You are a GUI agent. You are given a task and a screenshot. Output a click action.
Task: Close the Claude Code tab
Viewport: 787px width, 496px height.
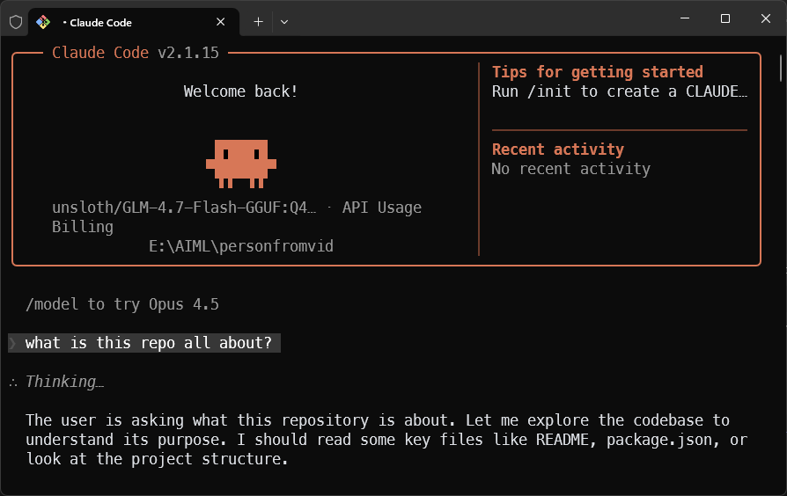[220, 22]
